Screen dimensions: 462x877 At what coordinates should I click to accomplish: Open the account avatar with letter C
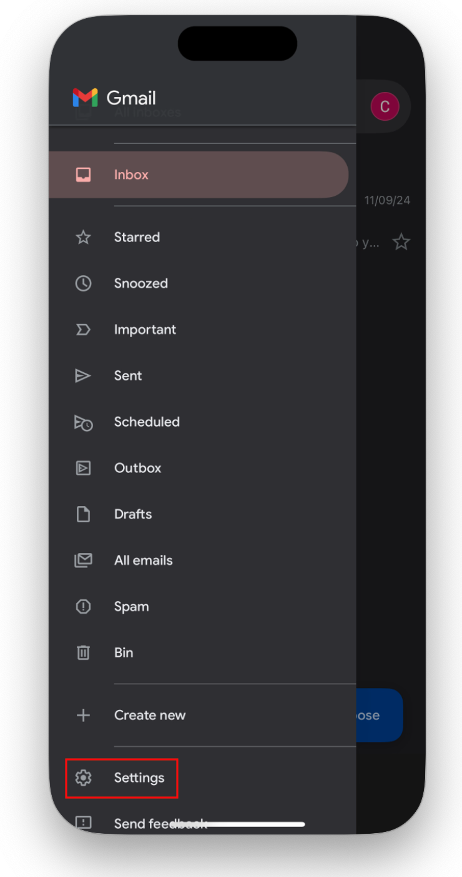pyautogui.click(x=385, y=106)
